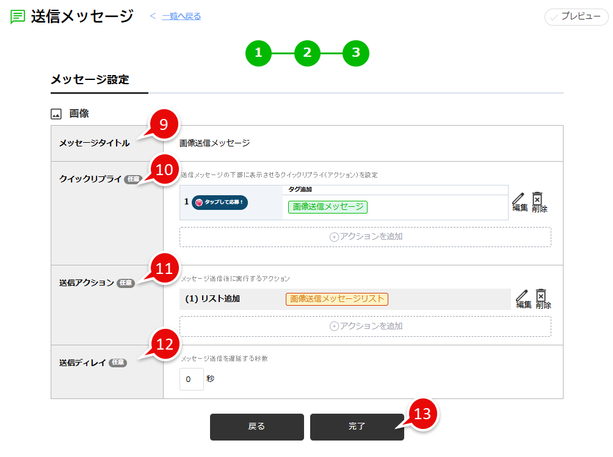The image size is (613, 457).
Task: Click アクションを追加 under 送信アクション
Action: click(x=365, y=326)
